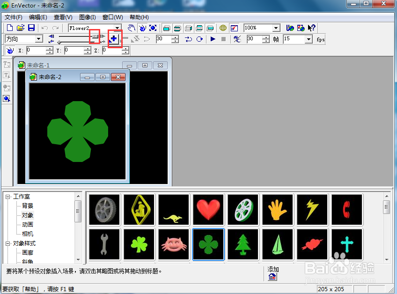This screenshot has height=294, width=397.
Task: Open the 100% zoom dropdown
Action: [x=276, y=28]
